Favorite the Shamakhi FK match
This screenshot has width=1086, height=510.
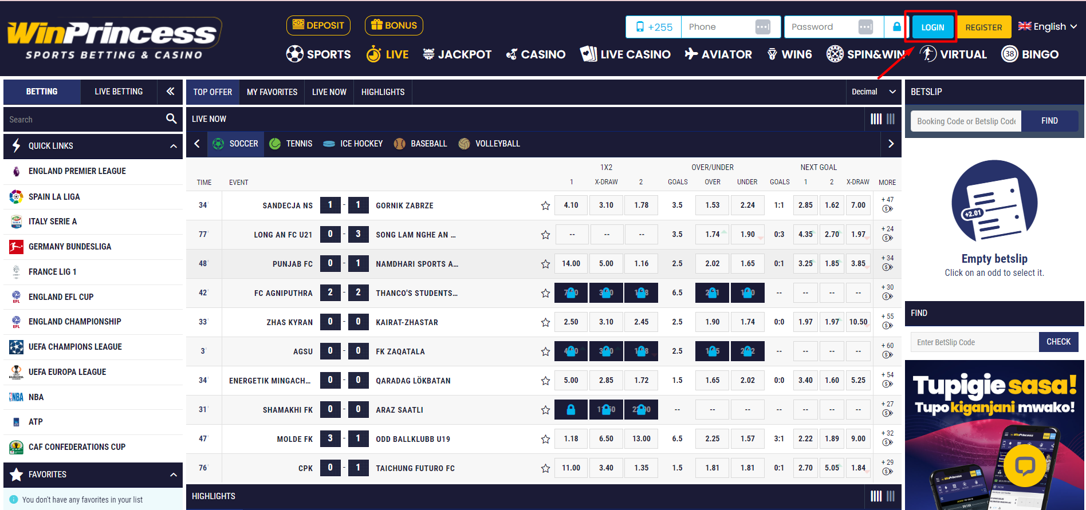click(545, 410)
